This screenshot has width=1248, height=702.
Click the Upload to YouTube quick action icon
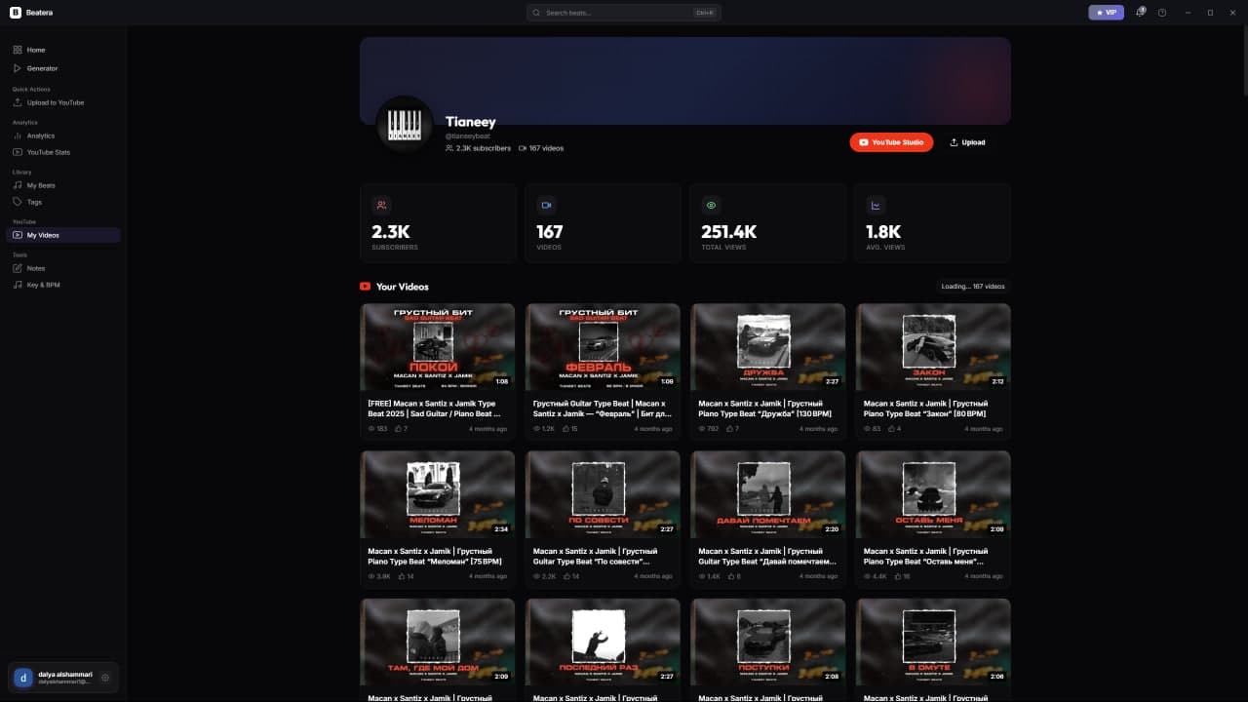click(18, 102)
